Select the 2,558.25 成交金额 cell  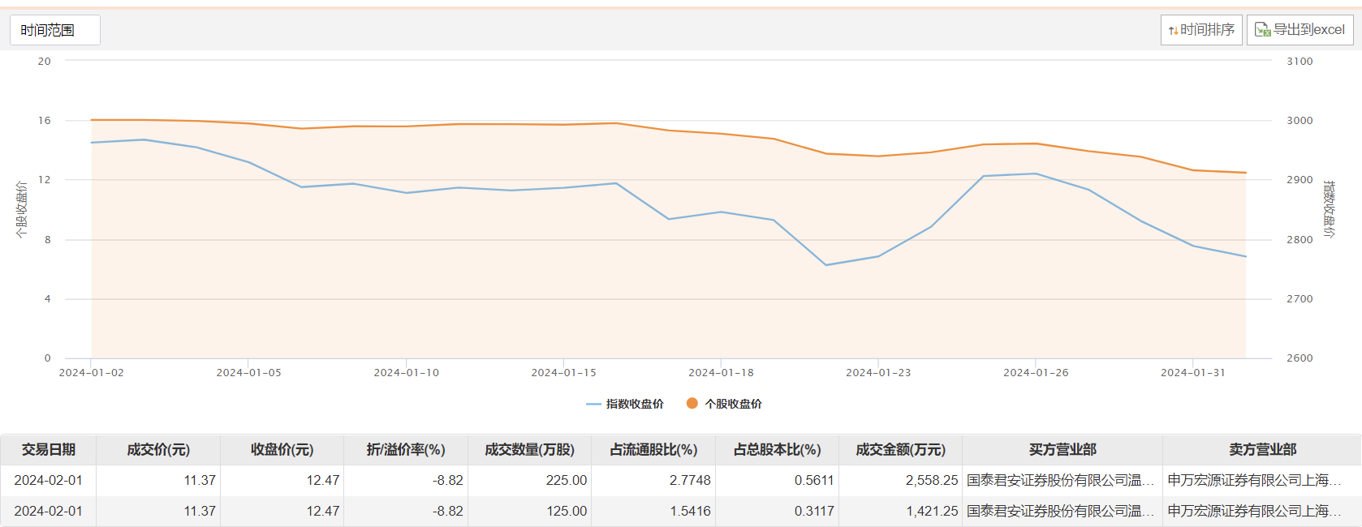[900, 480]
